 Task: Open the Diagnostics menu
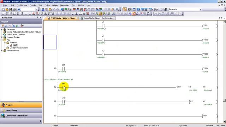(x=65, y=5)
